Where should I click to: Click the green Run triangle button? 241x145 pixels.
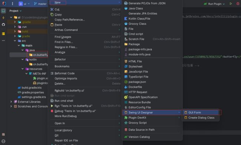(231, 4)
